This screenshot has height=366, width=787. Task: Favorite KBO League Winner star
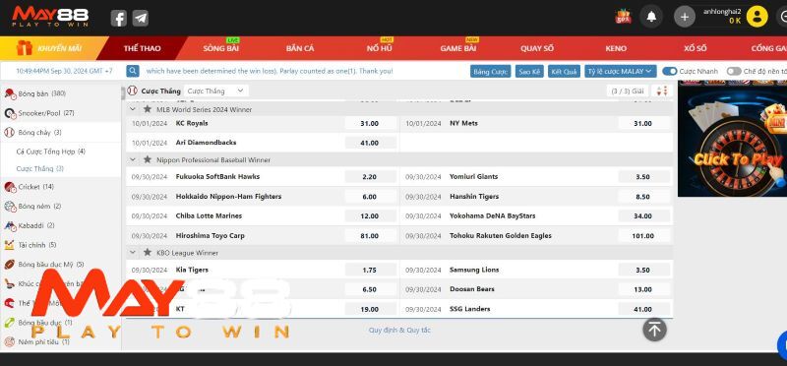(x=147, y=252)
